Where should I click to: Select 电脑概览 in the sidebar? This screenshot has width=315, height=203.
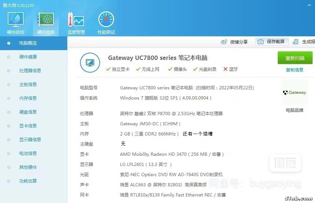tap(28, 43)
